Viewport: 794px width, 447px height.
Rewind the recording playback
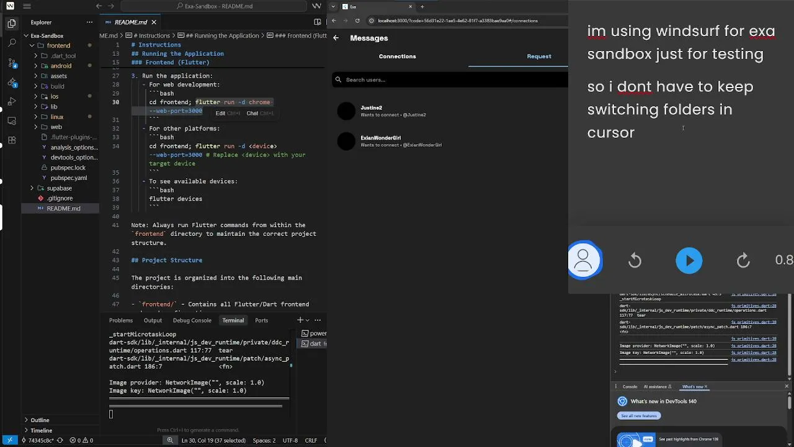click(x=635, y=261)
